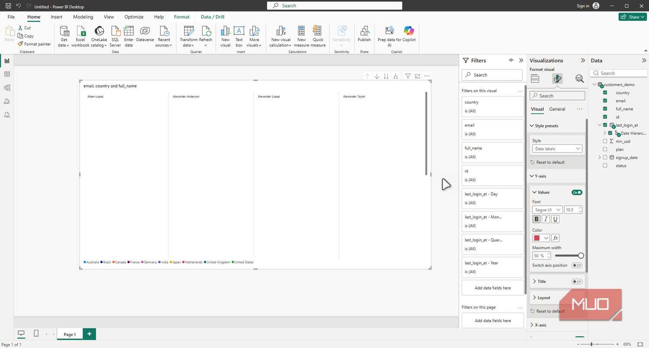Open the Optimize ribbon tab
The image size is (649, 348).
pyautogui.click(x=134, y=17)
